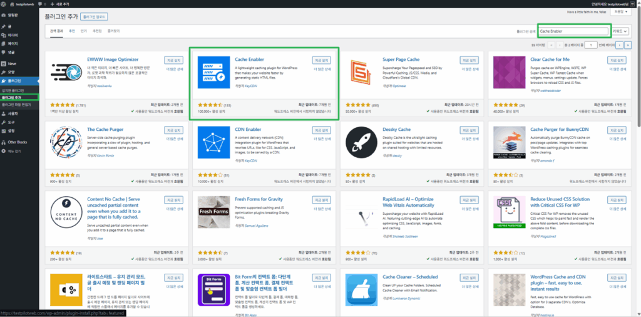Screen dimensions: 641x317
Task: Go to next page of plugin results
Action: coord(618,45)
